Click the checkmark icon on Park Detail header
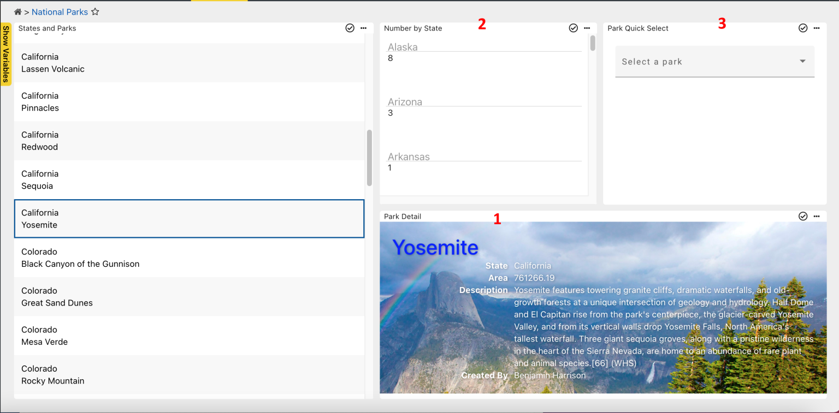Viewport: 839px width, 413px height. pos(802,216)
